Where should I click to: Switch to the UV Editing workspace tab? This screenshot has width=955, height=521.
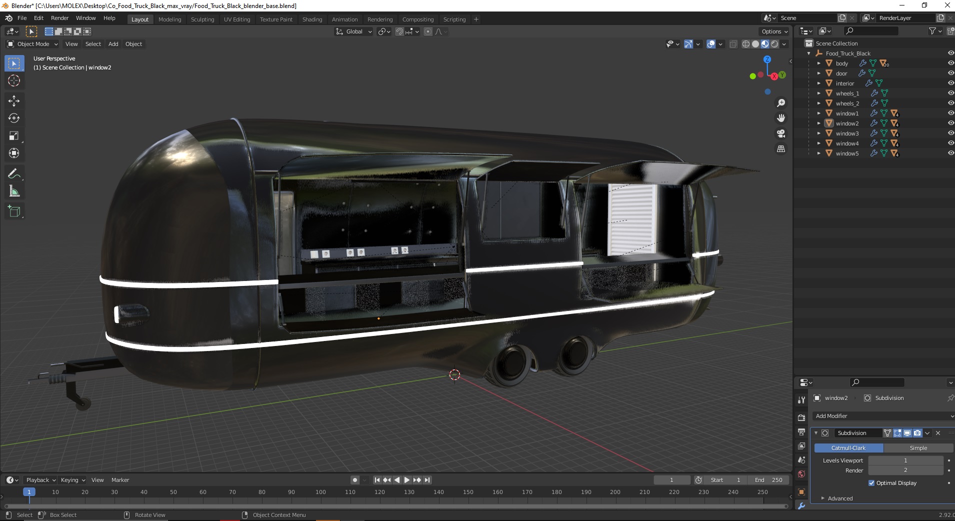(x=237, y=19)
